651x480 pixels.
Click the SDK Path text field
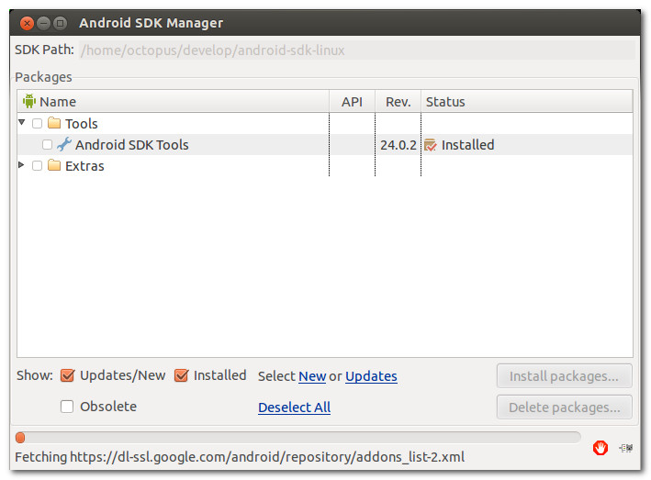(357, 50)
